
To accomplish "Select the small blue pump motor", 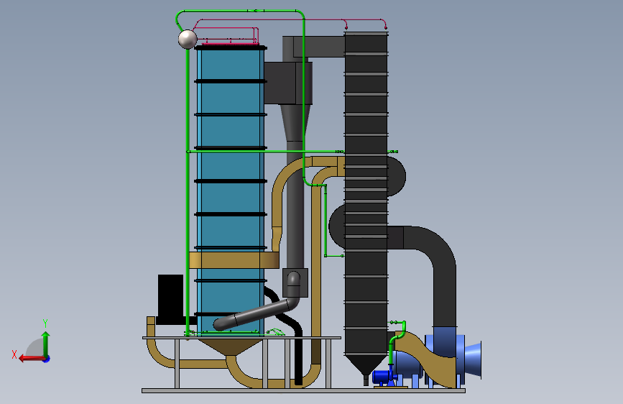I will [382, 376].
